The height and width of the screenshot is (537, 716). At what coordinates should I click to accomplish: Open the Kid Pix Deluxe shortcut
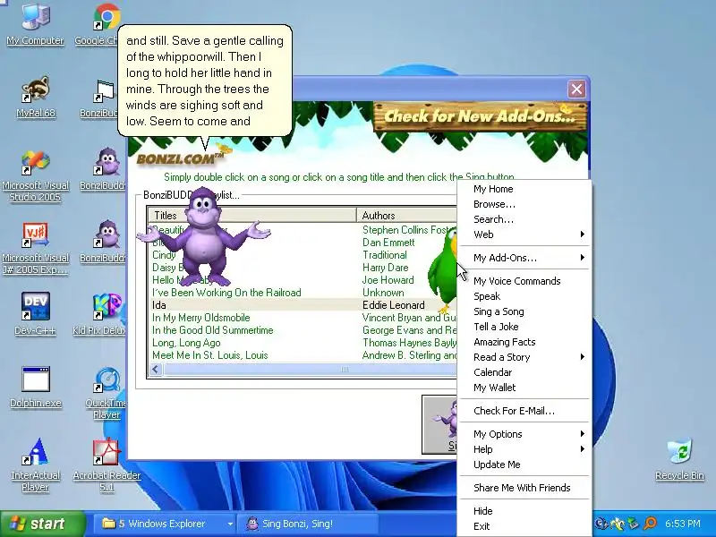coord(107,307)
